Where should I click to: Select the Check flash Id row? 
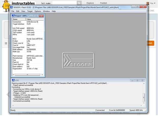click(28, 64)
